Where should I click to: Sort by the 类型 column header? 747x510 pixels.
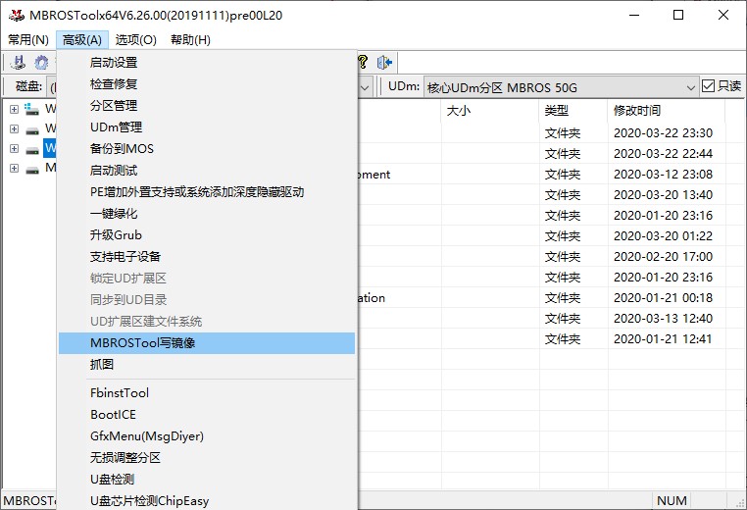point(573,111)
